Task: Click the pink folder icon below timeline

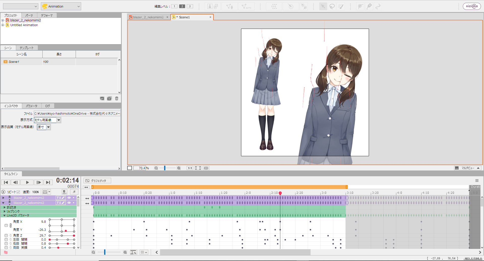Action: click(x=6, y=252)
